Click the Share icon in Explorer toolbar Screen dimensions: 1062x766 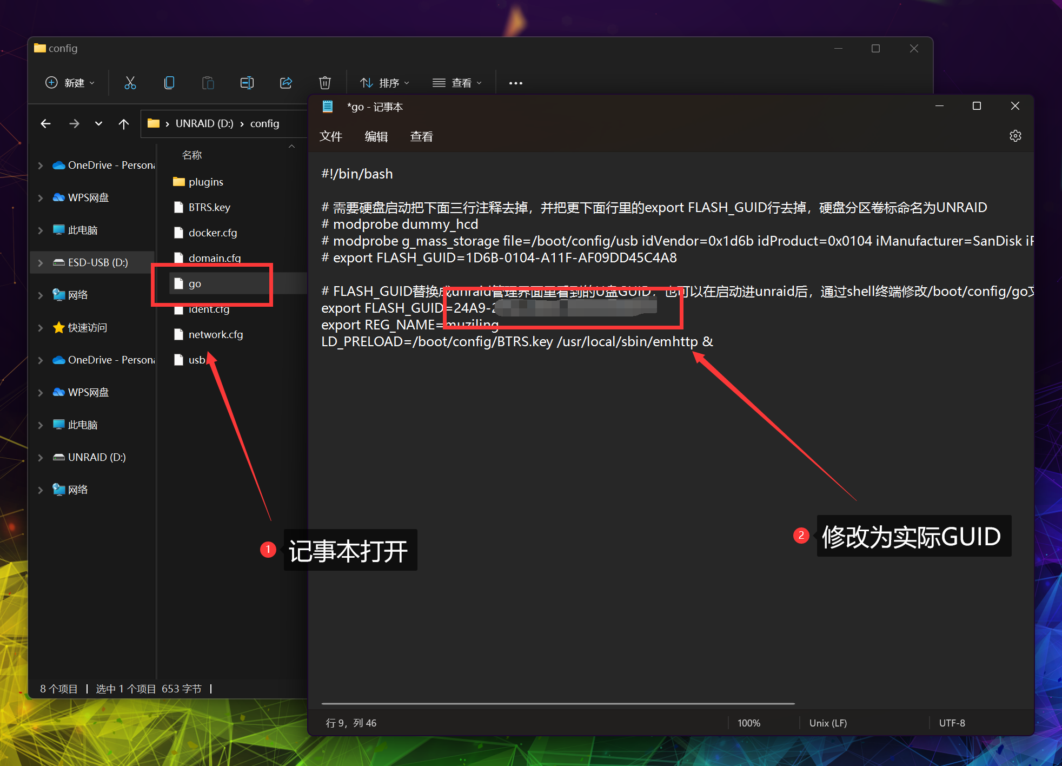(286, 83)
